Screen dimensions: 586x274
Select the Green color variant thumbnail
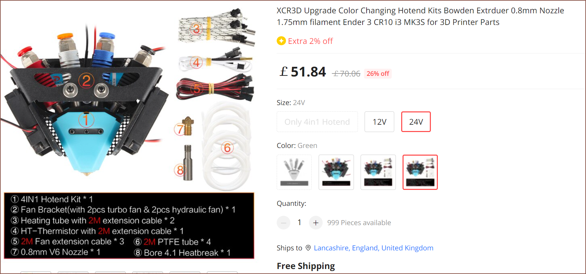tap(420, 172)
